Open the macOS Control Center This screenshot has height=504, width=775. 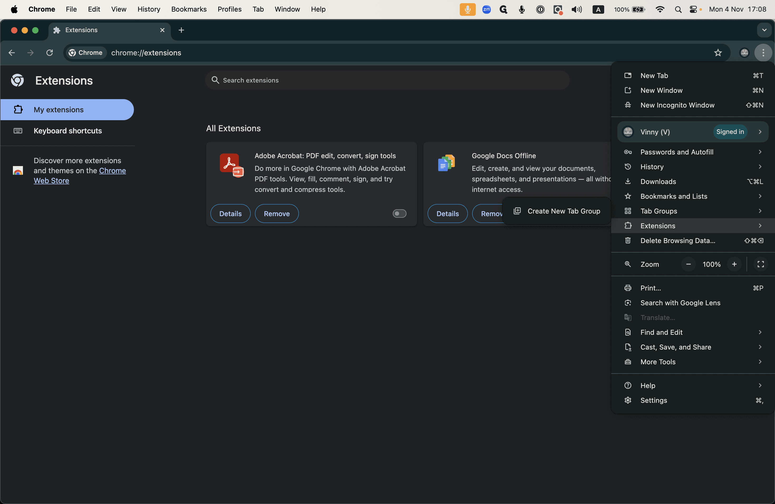(693, 9)
